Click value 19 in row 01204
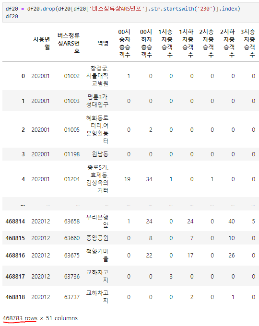Viewport: 259px width, 326px height. (x=127, y=179)
